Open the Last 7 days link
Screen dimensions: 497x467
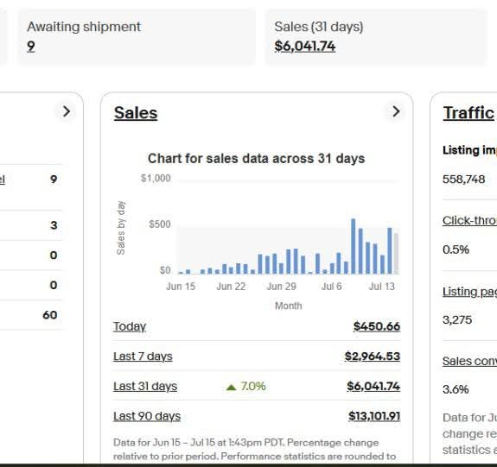point(143,357)
